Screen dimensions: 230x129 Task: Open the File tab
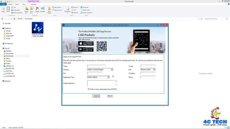3,4
